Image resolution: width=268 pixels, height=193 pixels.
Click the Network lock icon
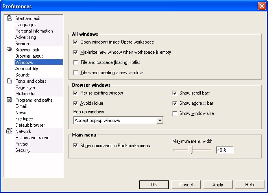(x=9, y=131)
